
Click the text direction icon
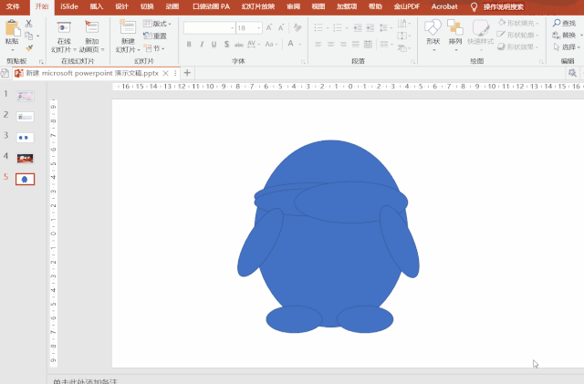[x=401, y=24]
